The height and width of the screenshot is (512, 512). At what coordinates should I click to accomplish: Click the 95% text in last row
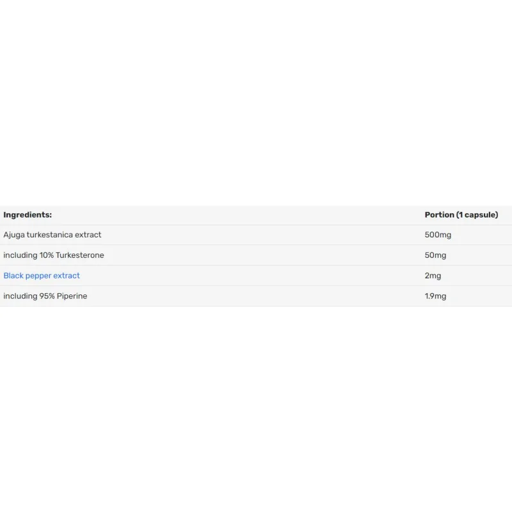(x=47, y=296)
